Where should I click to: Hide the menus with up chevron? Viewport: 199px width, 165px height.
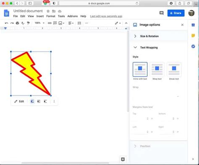coord(126,23)
